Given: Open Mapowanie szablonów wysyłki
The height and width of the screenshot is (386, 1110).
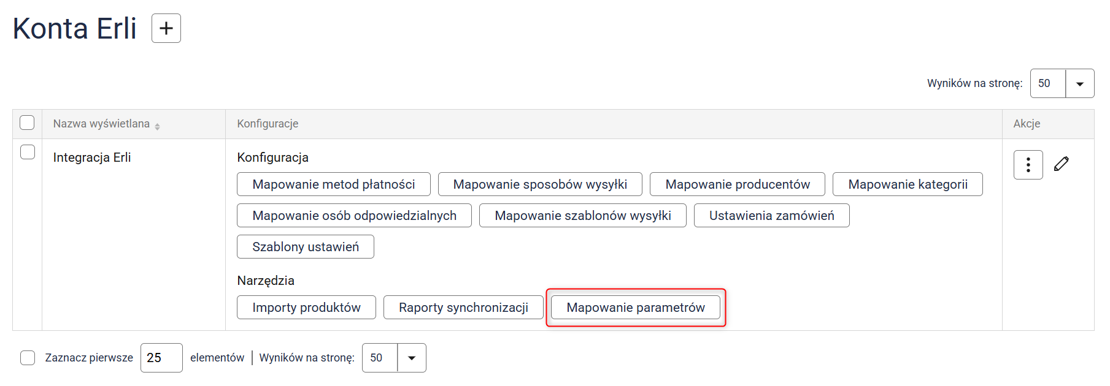Looking at the screenshot, I should tap(582, 216).
